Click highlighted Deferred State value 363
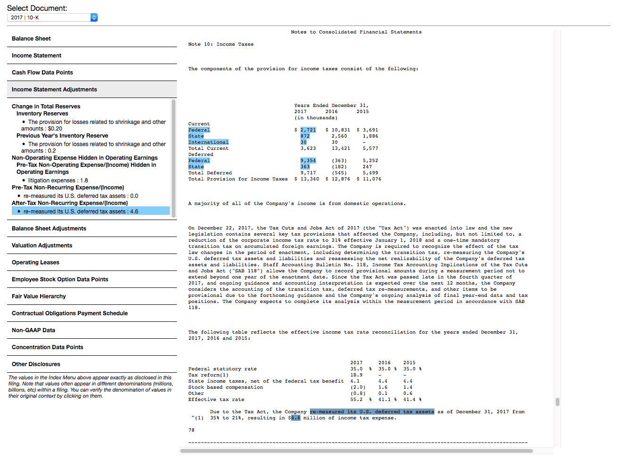617x466 pixels. point(305,167)
